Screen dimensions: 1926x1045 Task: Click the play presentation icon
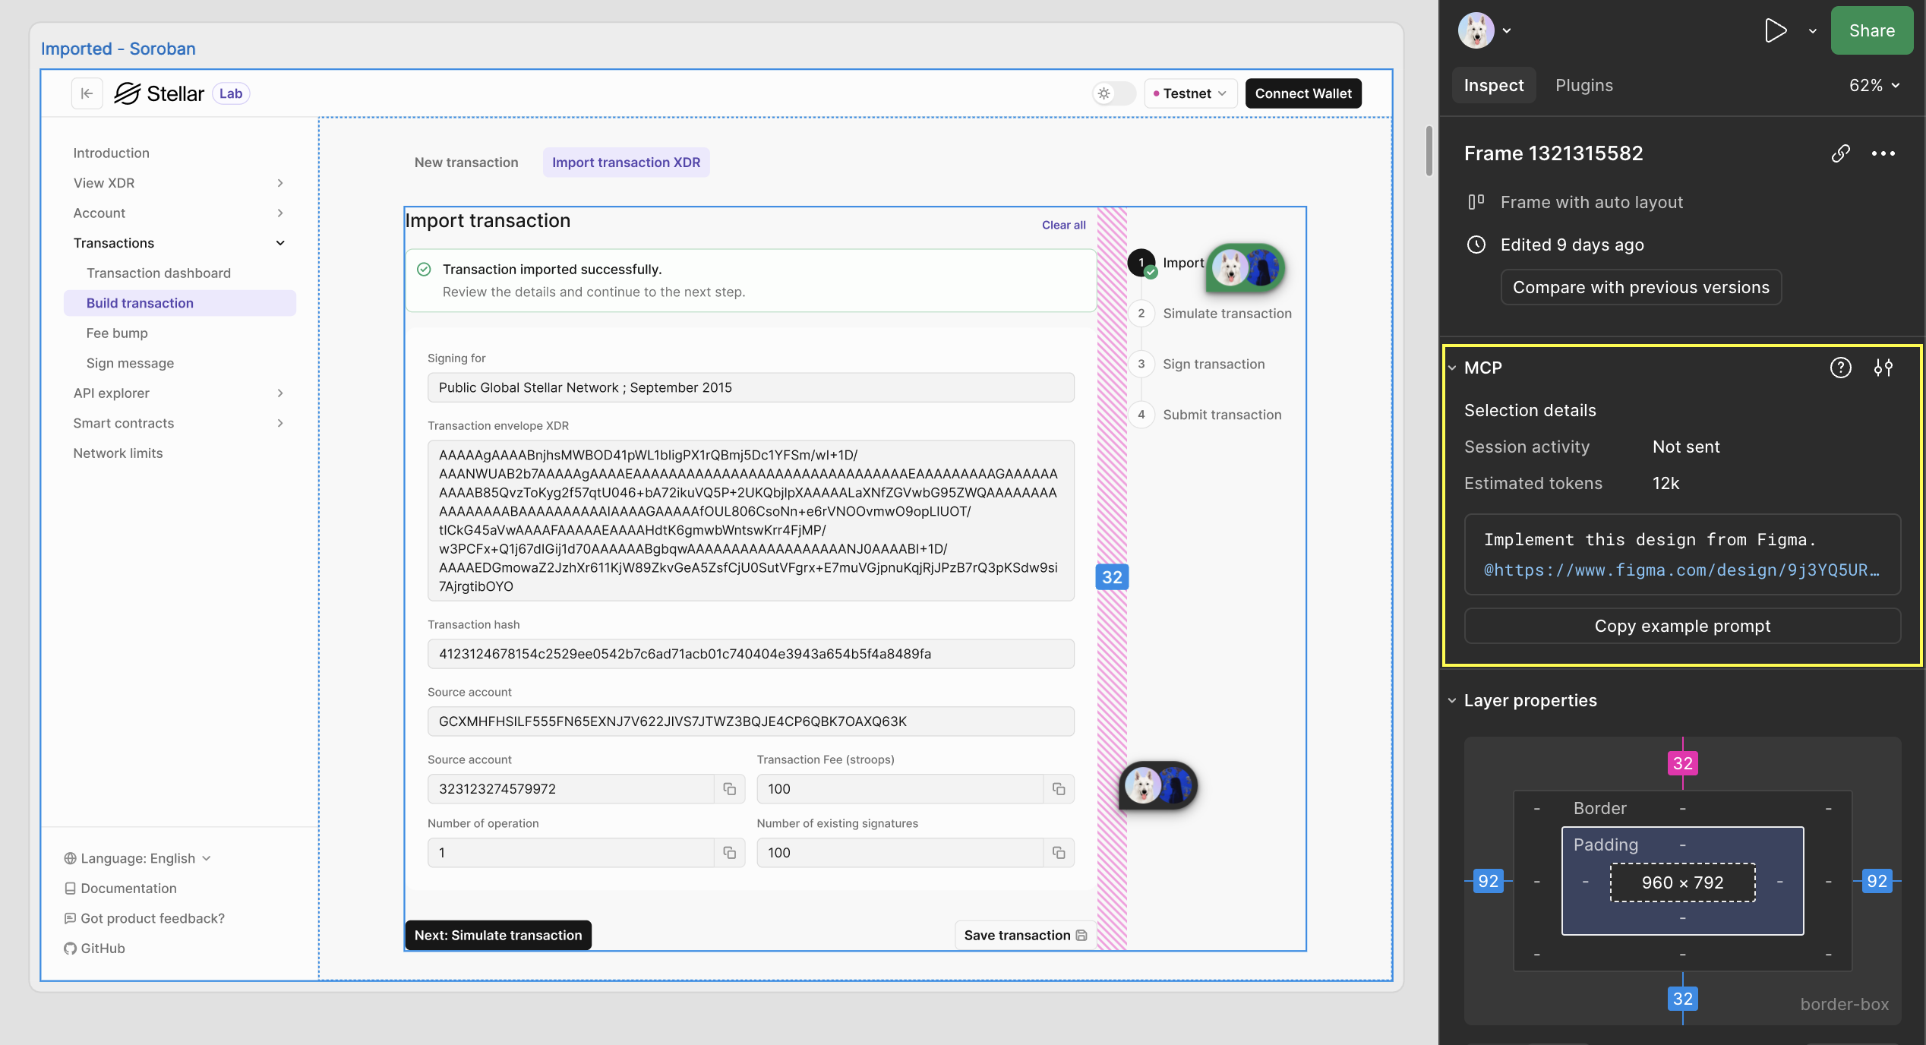pyautogui.click(x=1775, y=30)
